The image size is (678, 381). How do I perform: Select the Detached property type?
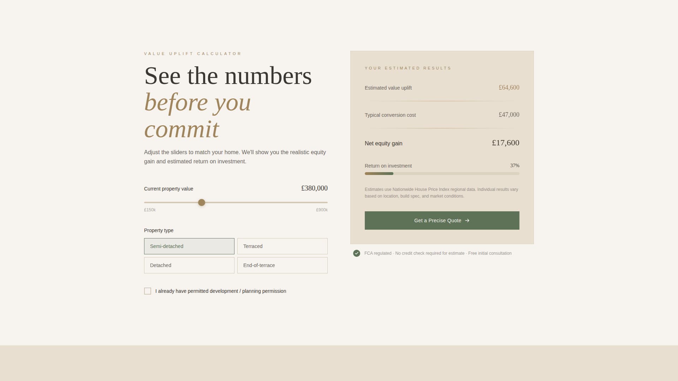(x=189, y=265)
